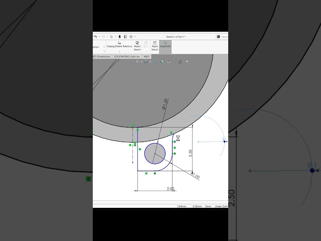Select the R1.00 radius dimension
This screenshot has width=321, height=241.
(196, 176)
